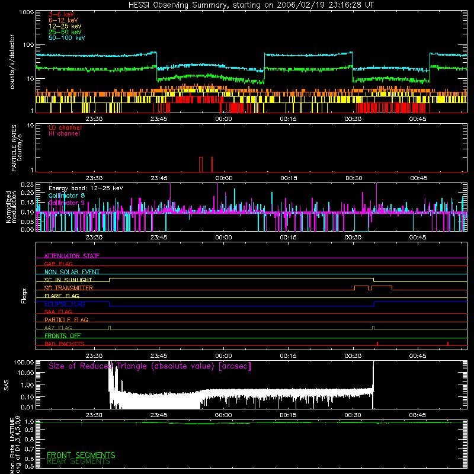Select the ECLIPSE FLAG label
474x474 pixels.
(x=65, y=304)
